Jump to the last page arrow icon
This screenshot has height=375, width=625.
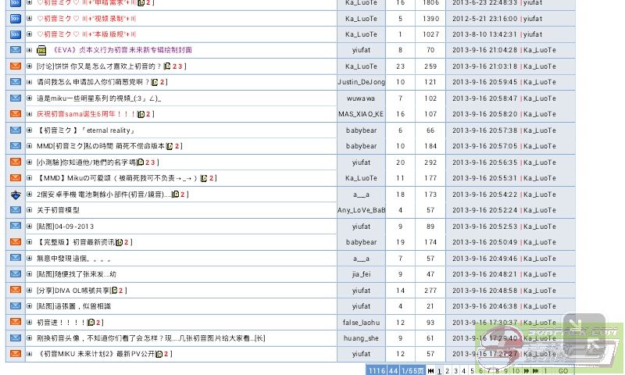(x=535, y=371)
